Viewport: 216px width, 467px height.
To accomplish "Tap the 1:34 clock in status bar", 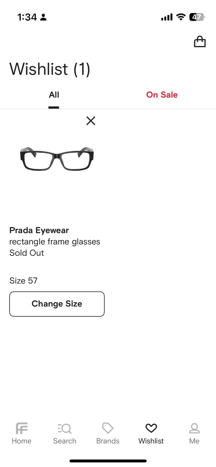I will (27, 17).
